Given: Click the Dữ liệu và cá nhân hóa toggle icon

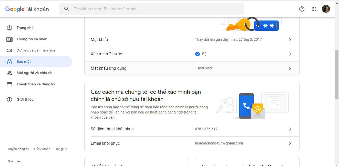Looking at the screenshot, I should 9,50.
